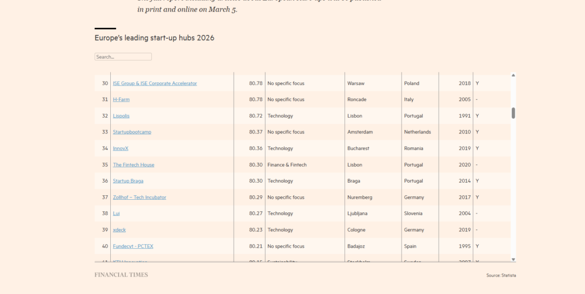Viewport: 585px width, 294px height.
Task: Click the table's vertical scrollbar thumb
Action: pos(513,113)
